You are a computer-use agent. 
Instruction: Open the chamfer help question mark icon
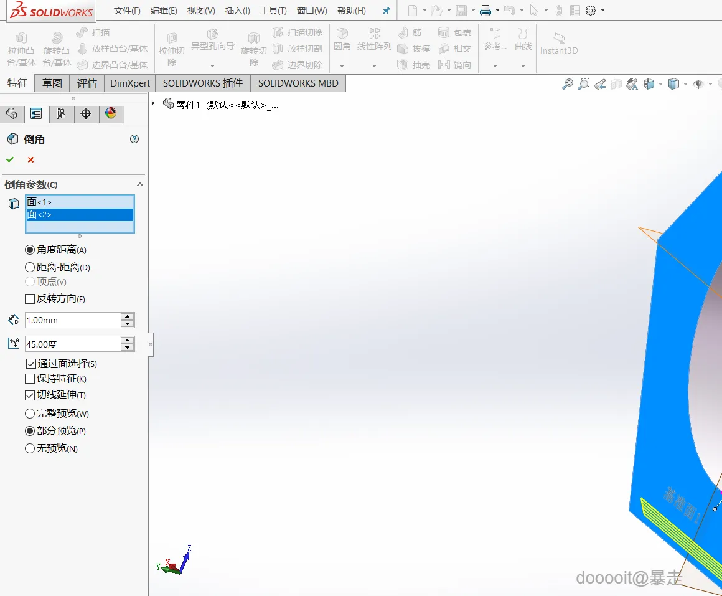point(134,139)
